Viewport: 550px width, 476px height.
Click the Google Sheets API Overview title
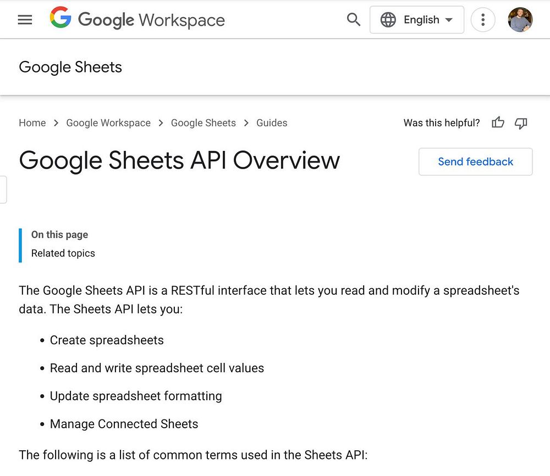pyautogui.click(x=179, y=160)
